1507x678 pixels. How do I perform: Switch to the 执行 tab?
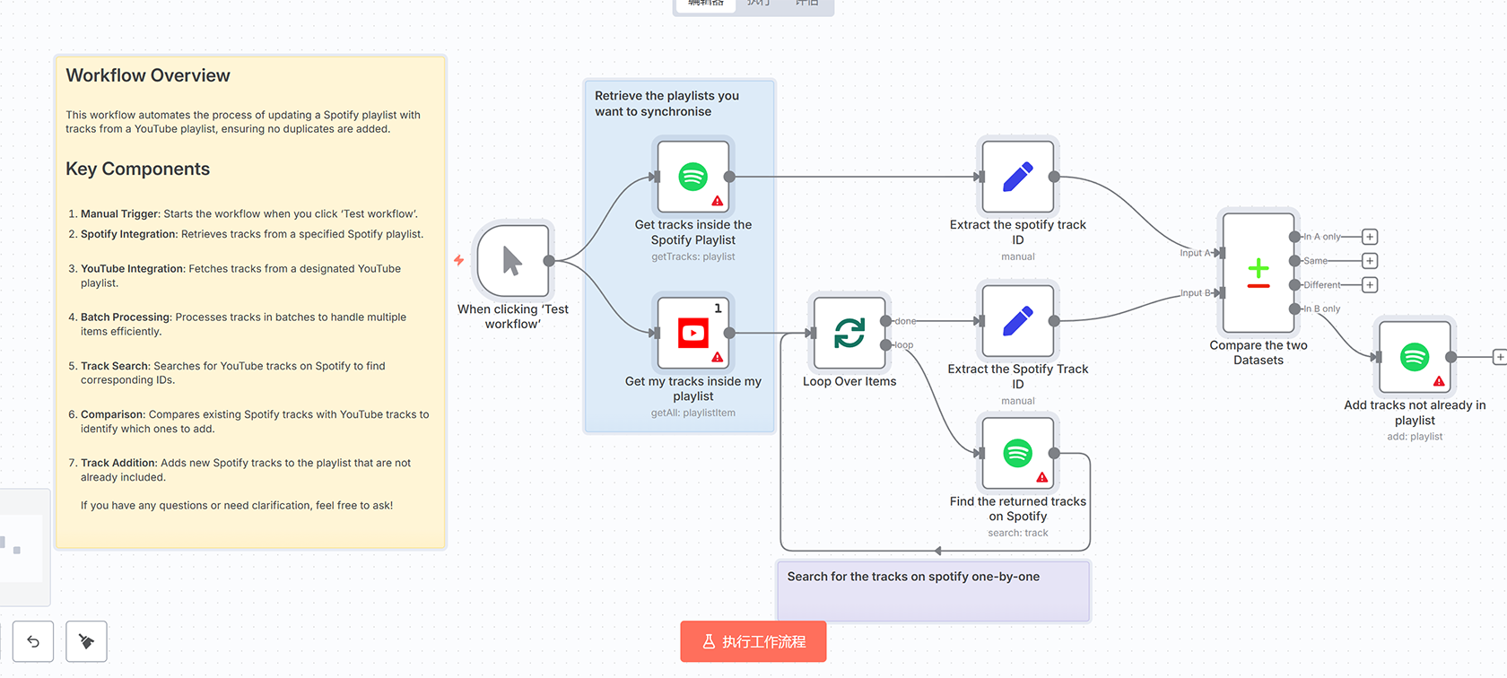coord(758,4)
